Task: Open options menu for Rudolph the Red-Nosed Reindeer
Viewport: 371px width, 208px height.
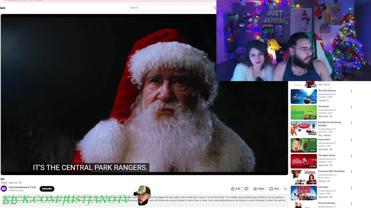Action: click(352, 123)
